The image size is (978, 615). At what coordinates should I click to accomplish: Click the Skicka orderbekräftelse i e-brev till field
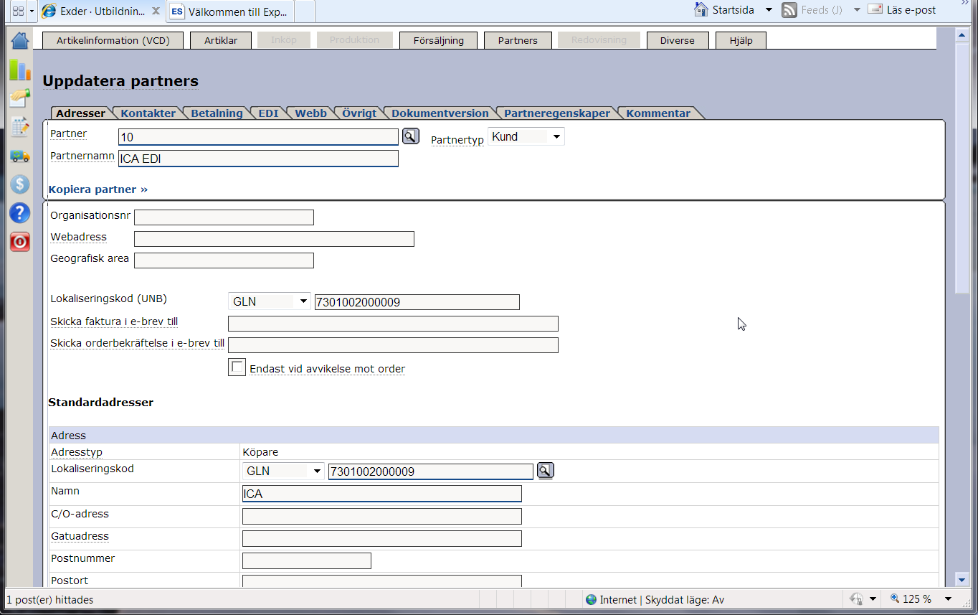393,344
